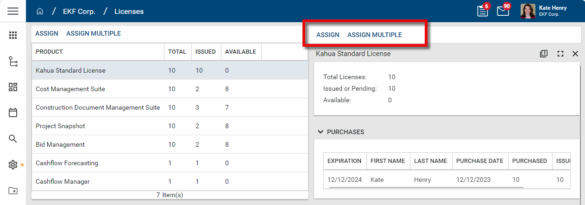Open Kate Henry user profile menu

point(544,11)
